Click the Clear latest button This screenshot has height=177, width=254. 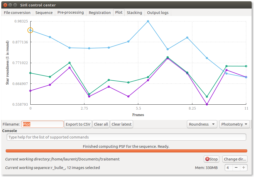click(121, 124)
